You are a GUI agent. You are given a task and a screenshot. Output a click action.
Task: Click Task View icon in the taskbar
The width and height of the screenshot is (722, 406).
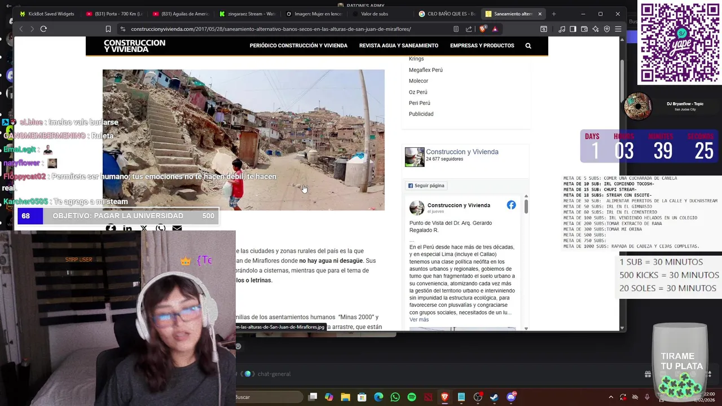pyautogui.click(x=312, y=397)
